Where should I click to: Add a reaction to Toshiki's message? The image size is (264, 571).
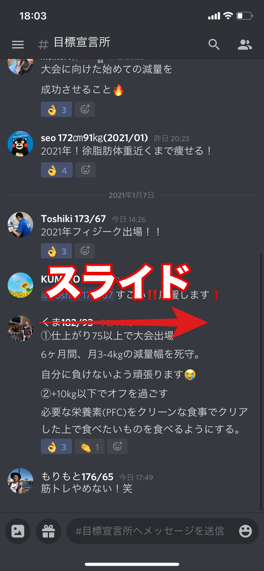click(x=85, y=251)
